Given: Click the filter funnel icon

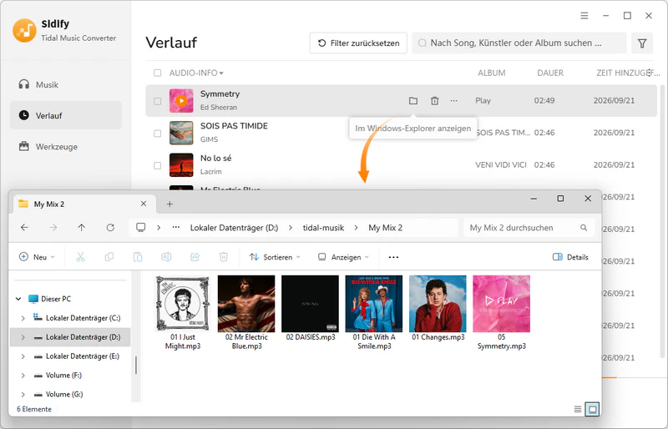Looking at the screenshot, I should click(642, 43).
